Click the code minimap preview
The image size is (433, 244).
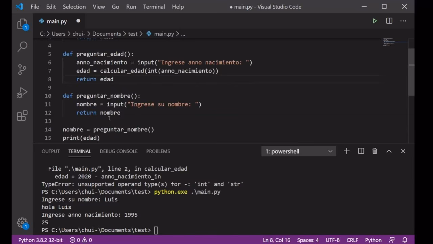coord(395,42)
